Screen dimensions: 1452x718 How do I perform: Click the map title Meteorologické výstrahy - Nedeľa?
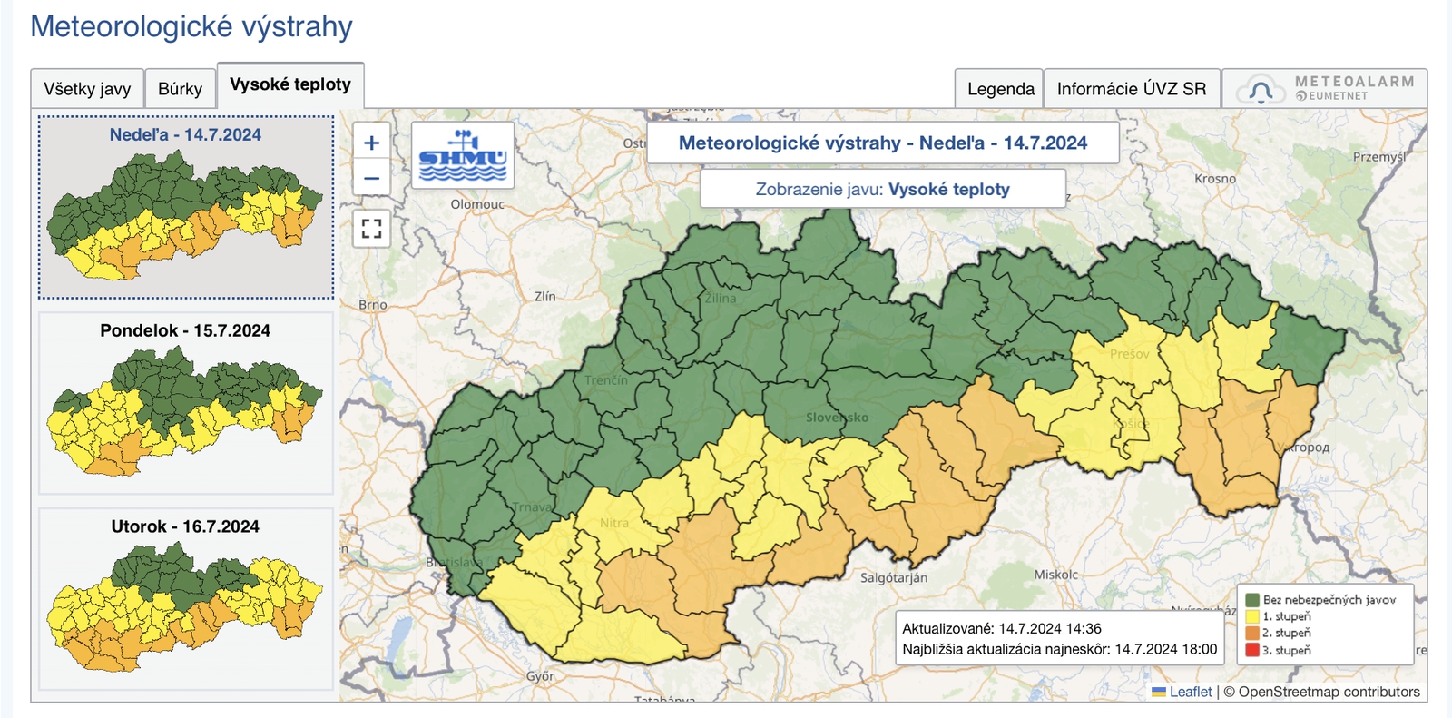(882, 143)
